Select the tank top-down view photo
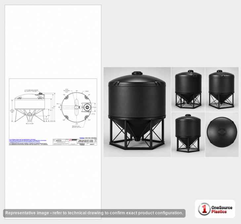This screenshot has width=241, height=224. (222, 135)
